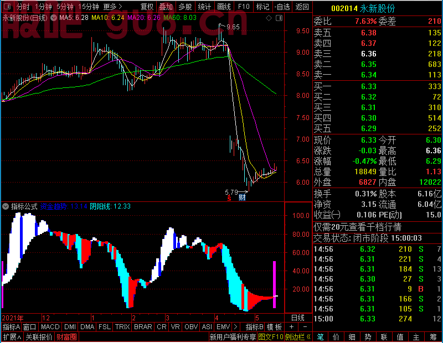Select 窗口 window option
The width and height of the screenshot is (443, 343).
click(30, 327)
